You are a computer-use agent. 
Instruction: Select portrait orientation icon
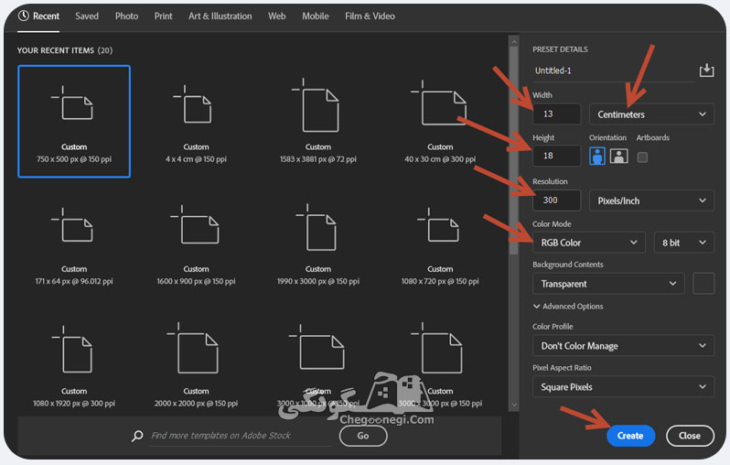[596, 157]
